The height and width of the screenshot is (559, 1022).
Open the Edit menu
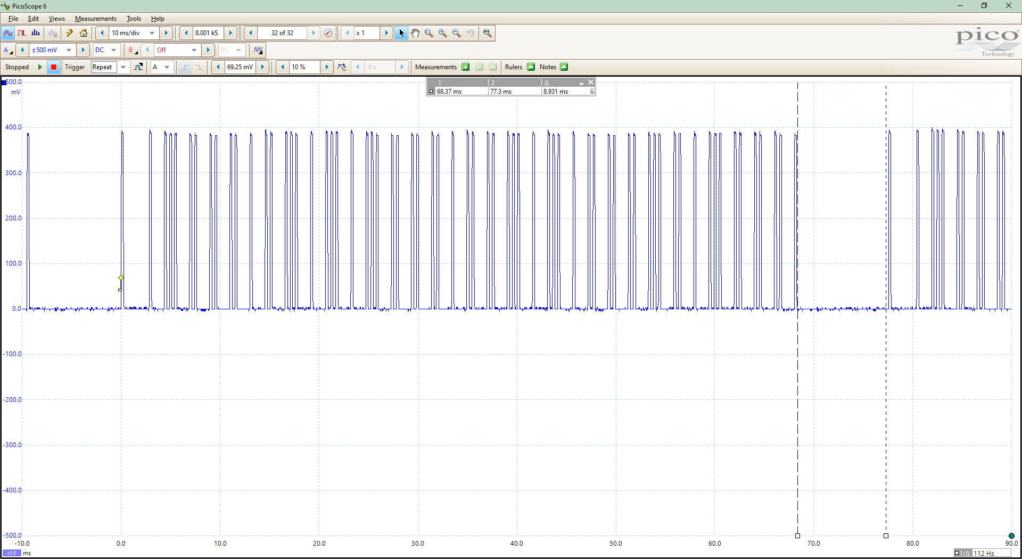(34, 19)
